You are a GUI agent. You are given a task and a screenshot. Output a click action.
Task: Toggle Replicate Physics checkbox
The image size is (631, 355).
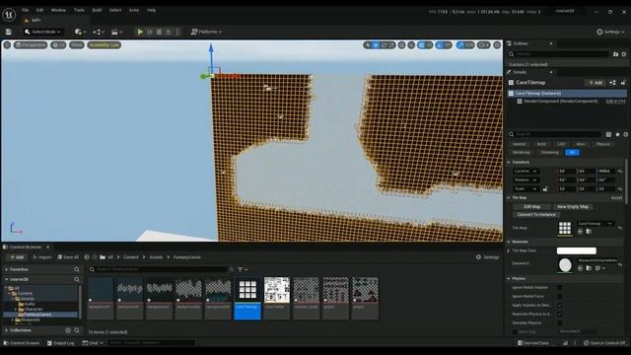[x=560, y=314]
